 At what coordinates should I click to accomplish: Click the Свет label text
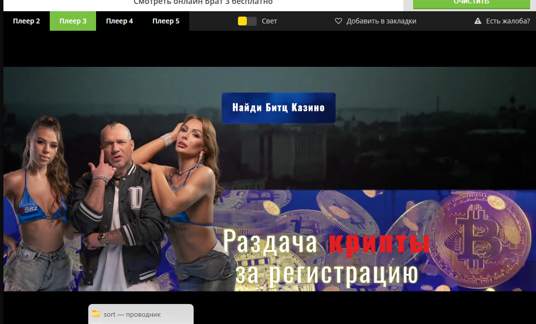click(x=269, y=21)
